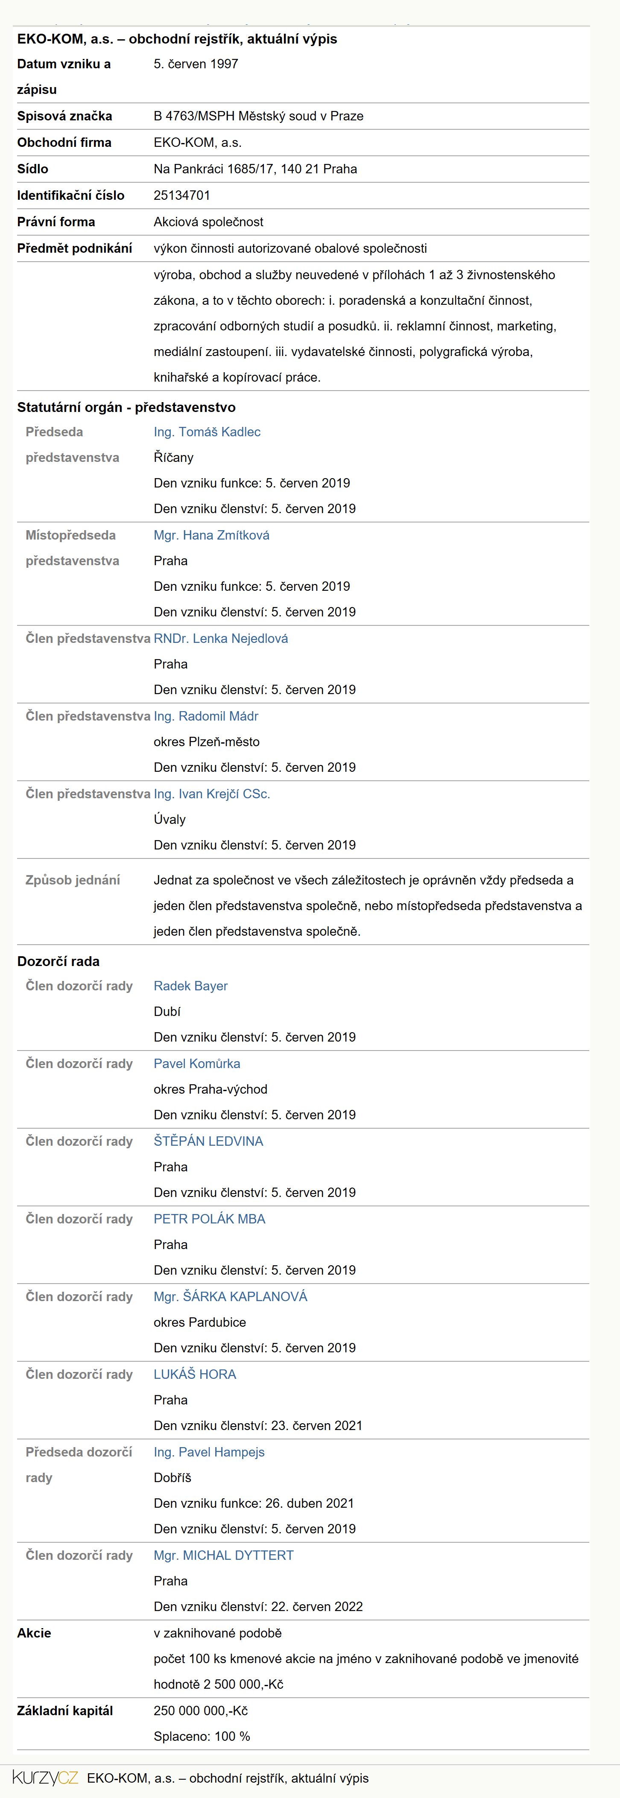Open PETR POLÁK MBA link

[210, 1219]
